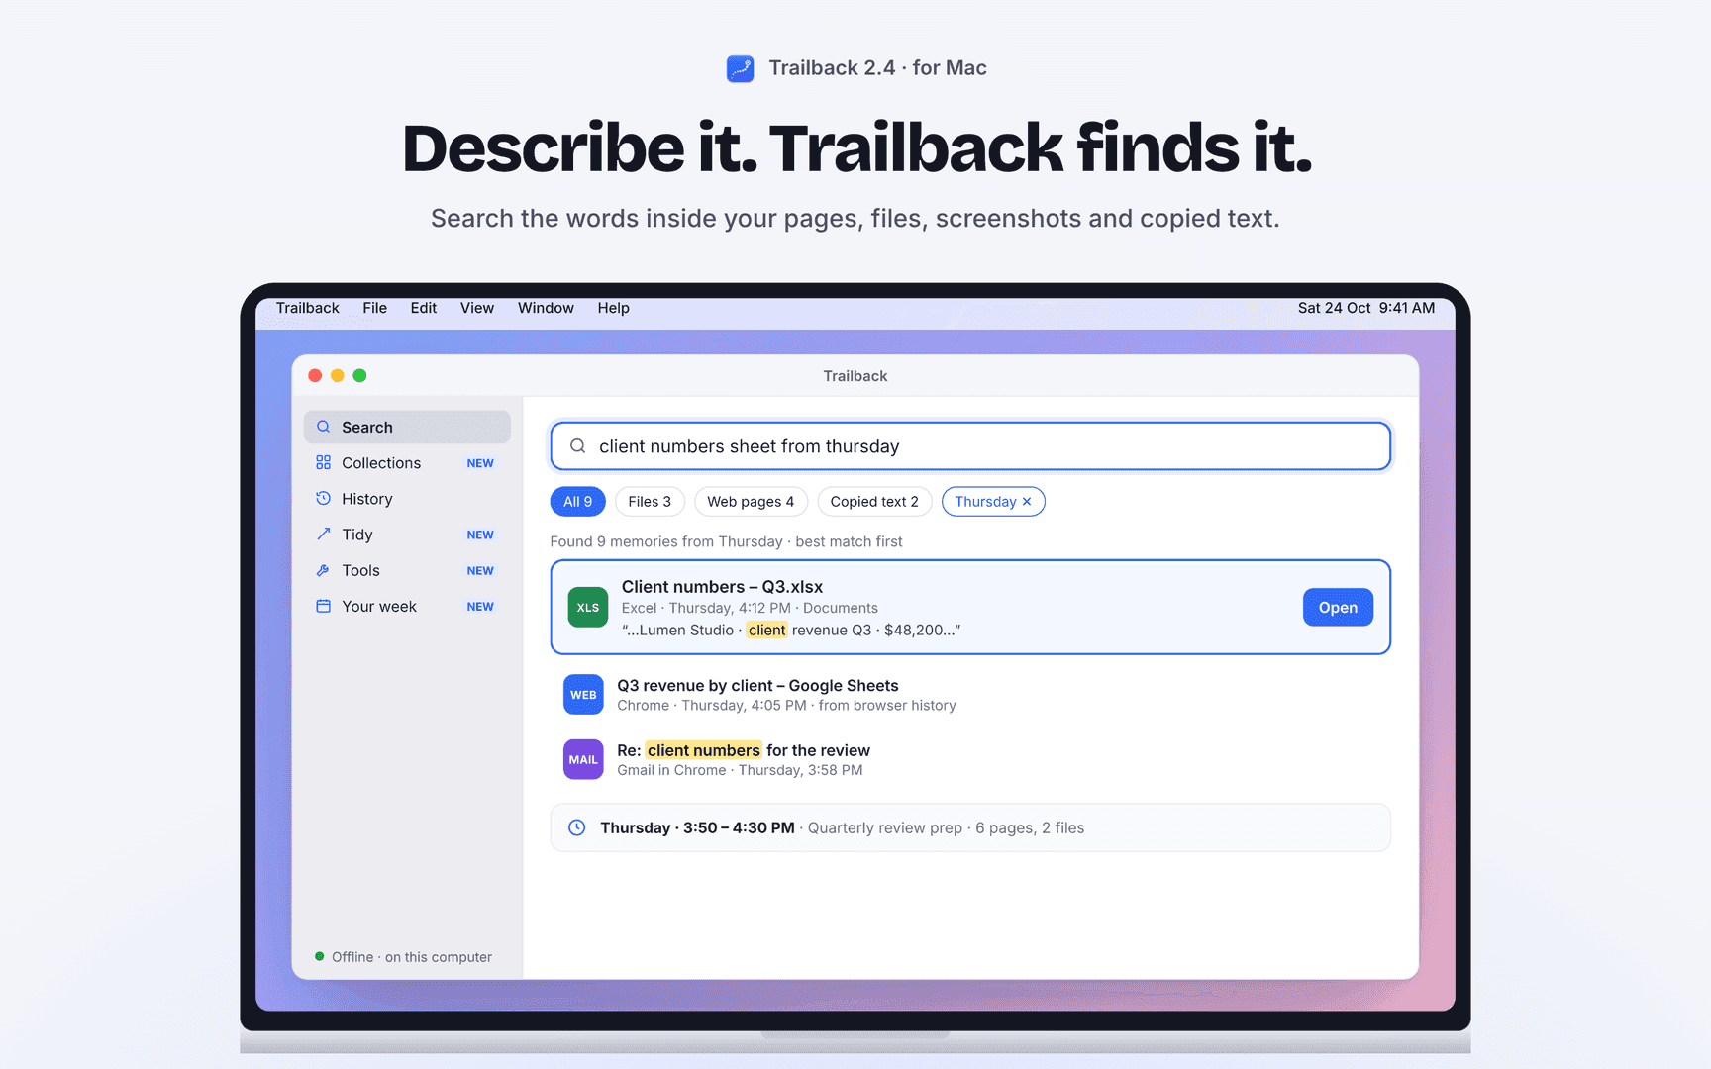Click the Tools wrench icon
The width and height of the screenshot is (1711, 1069).
[x=323, y=570]
